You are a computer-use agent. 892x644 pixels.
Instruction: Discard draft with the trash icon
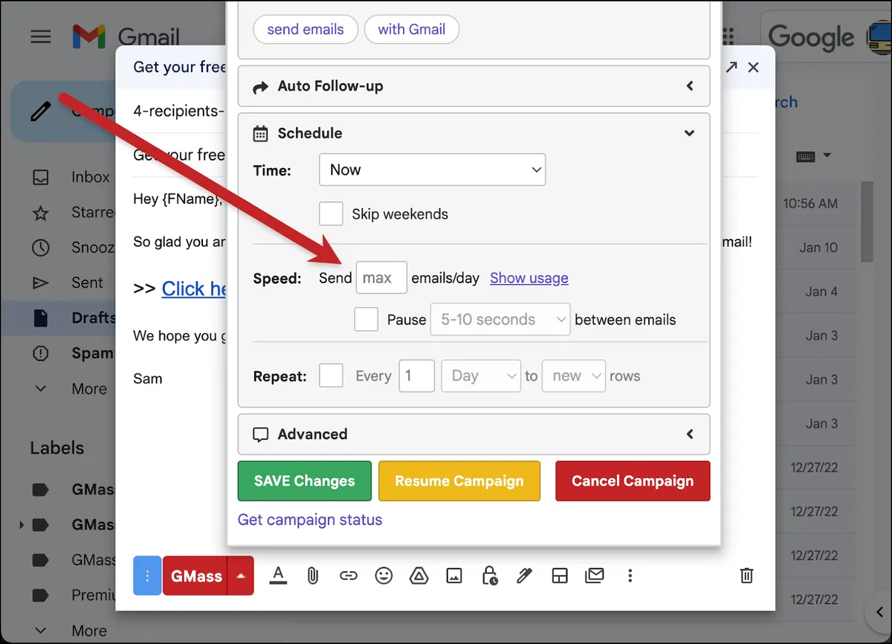point(746,576)
